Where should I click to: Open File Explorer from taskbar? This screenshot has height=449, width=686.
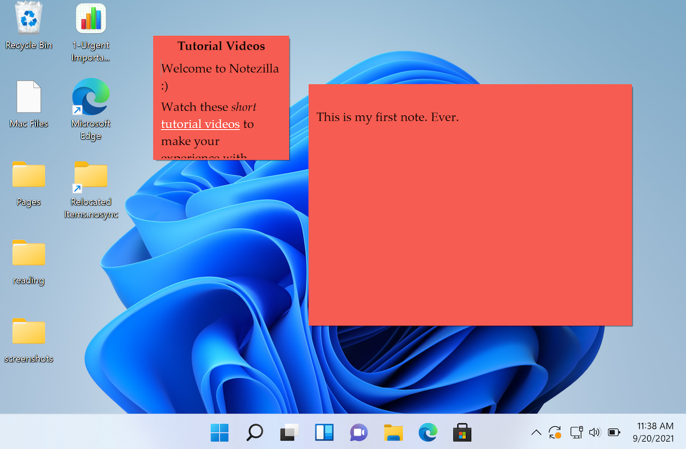point(393,432)
